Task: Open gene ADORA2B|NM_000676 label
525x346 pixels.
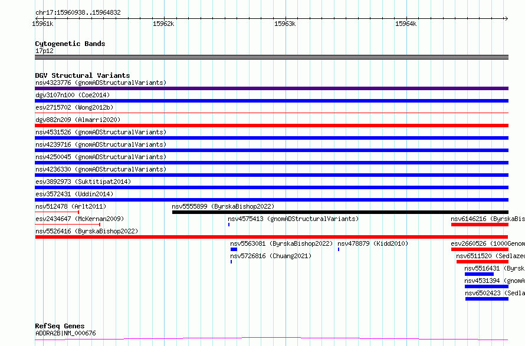Action: (65, 333)
